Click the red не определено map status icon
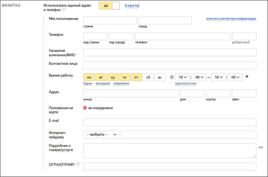 tap(85, 108)
